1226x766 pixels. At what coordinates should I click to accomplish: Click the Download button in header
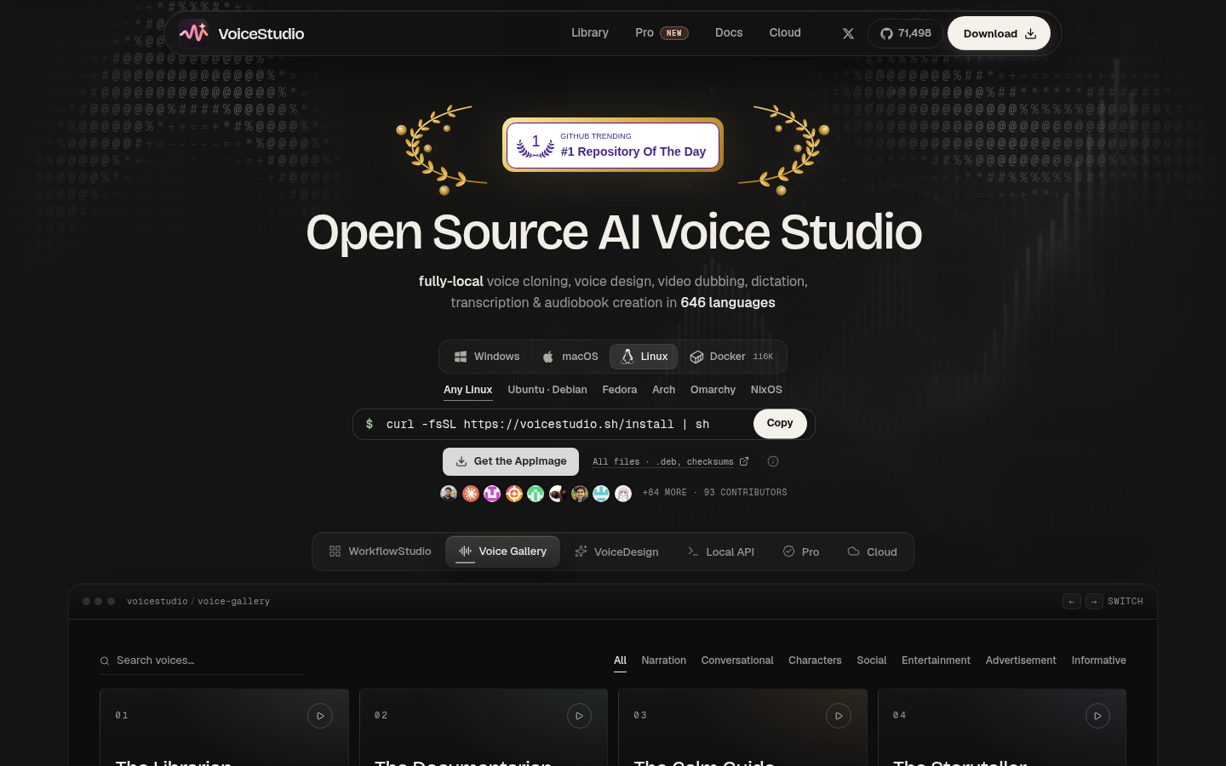[x=999, y=33]
